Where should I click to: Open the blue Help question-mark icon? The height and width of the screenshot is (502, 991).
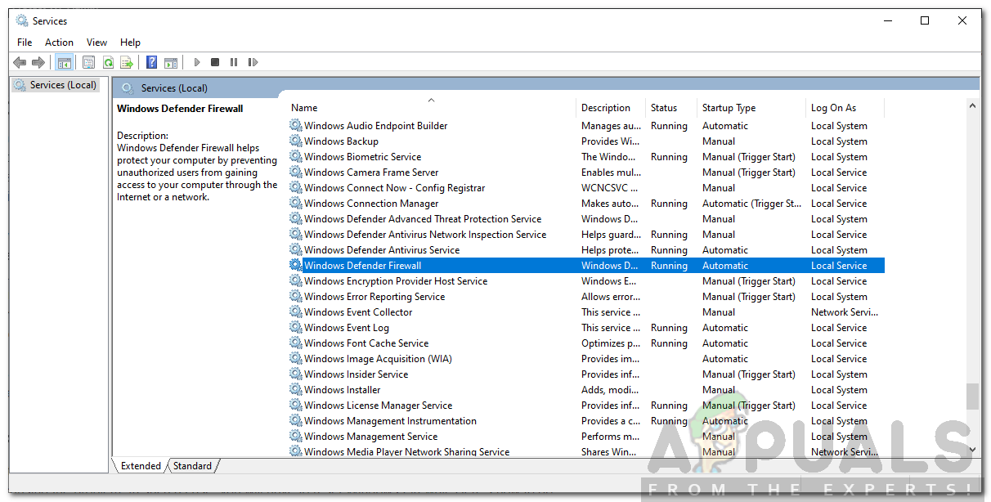[151, 62]
